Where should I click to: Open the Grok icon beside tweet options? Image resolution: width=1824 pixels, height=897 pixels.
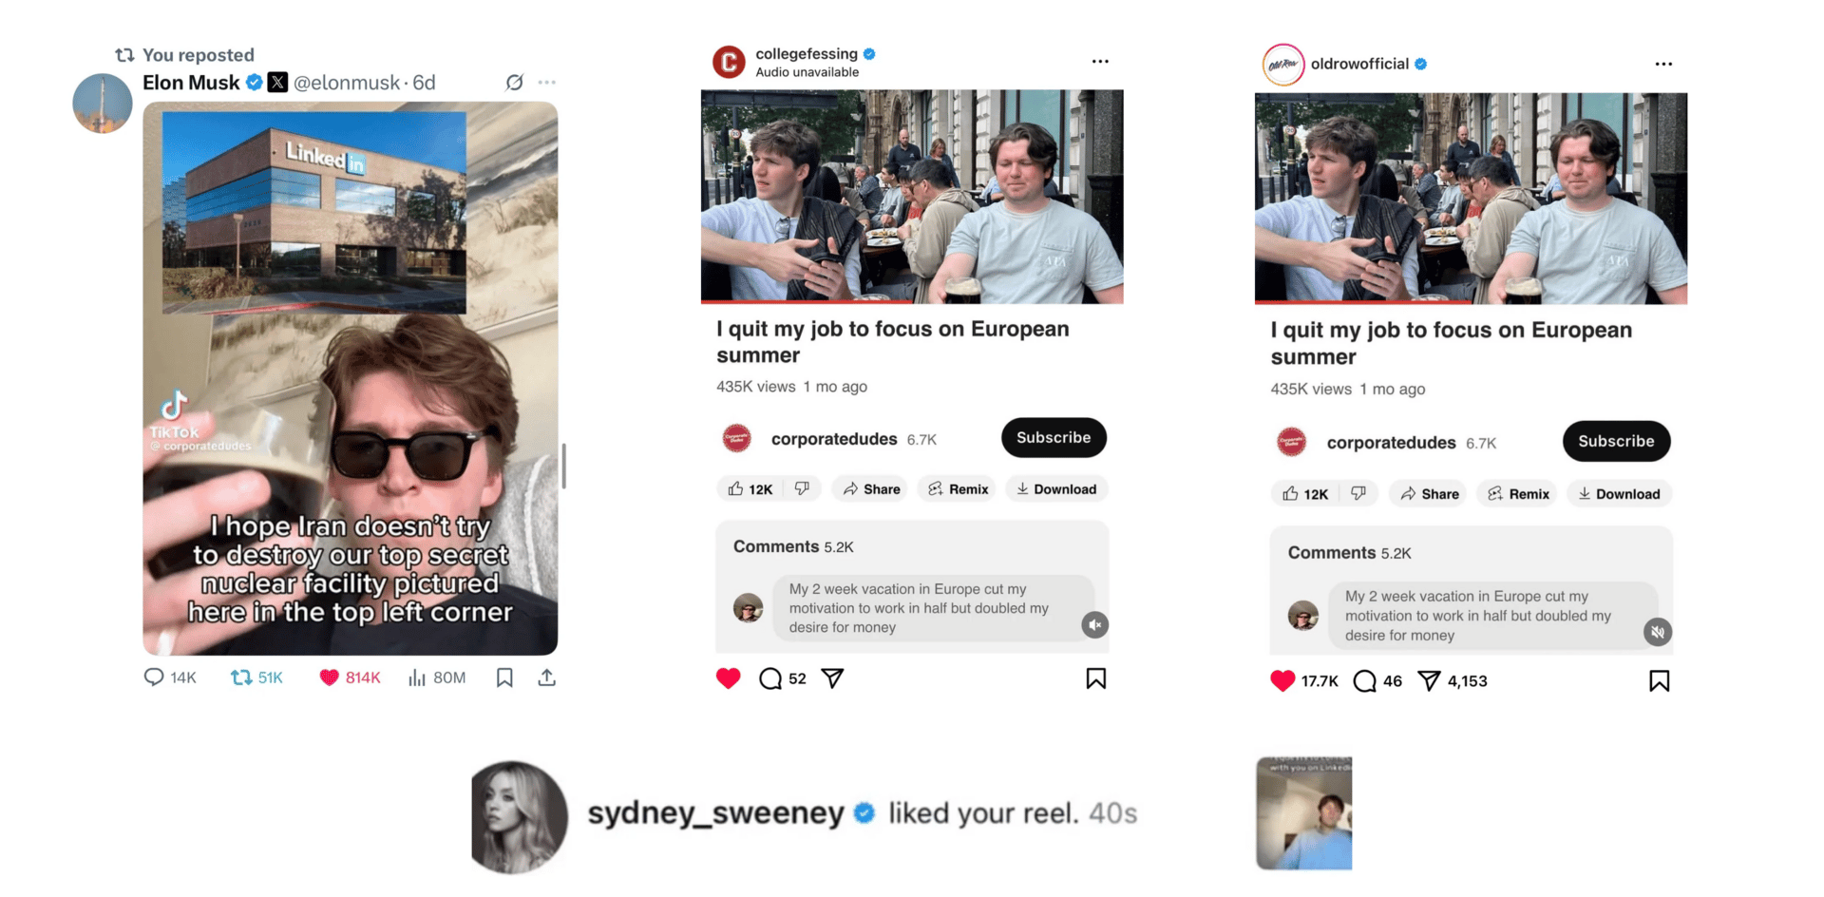pos(514,83)
